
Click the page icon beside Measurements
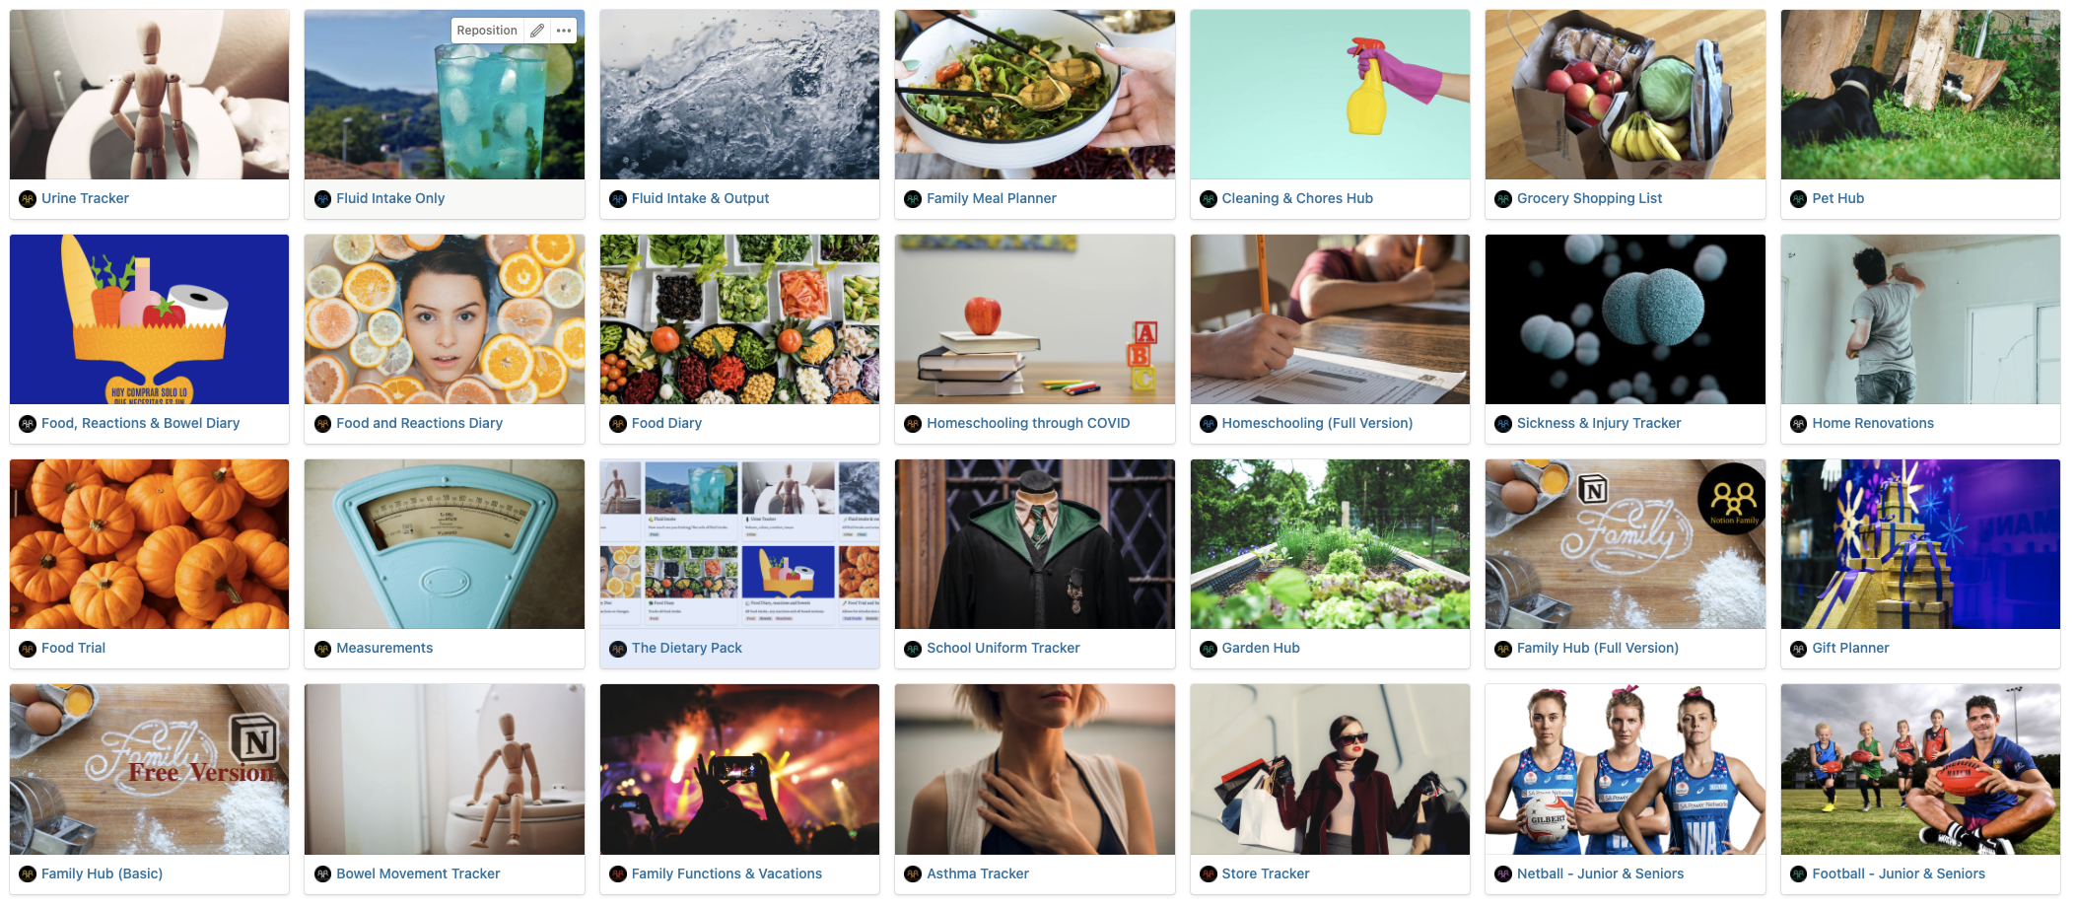tap(322, 649)
